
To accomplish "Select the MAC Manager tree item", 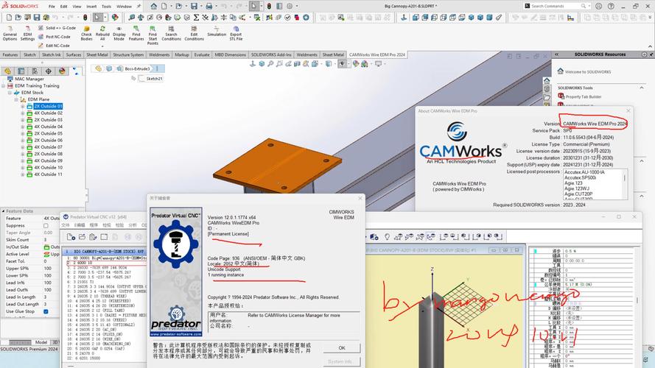I will click(x=29, y=79).
